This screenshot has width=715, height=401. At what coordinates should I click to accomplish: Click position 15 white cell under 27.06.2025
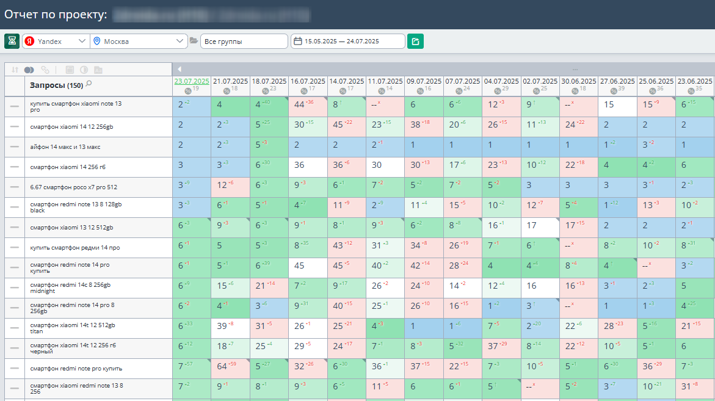point(617,107)
